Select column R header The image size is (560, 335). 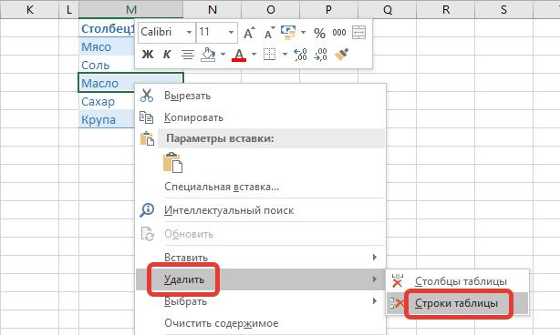coord(445,9)
